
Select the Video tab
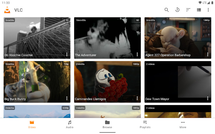(x=32, y=124)
